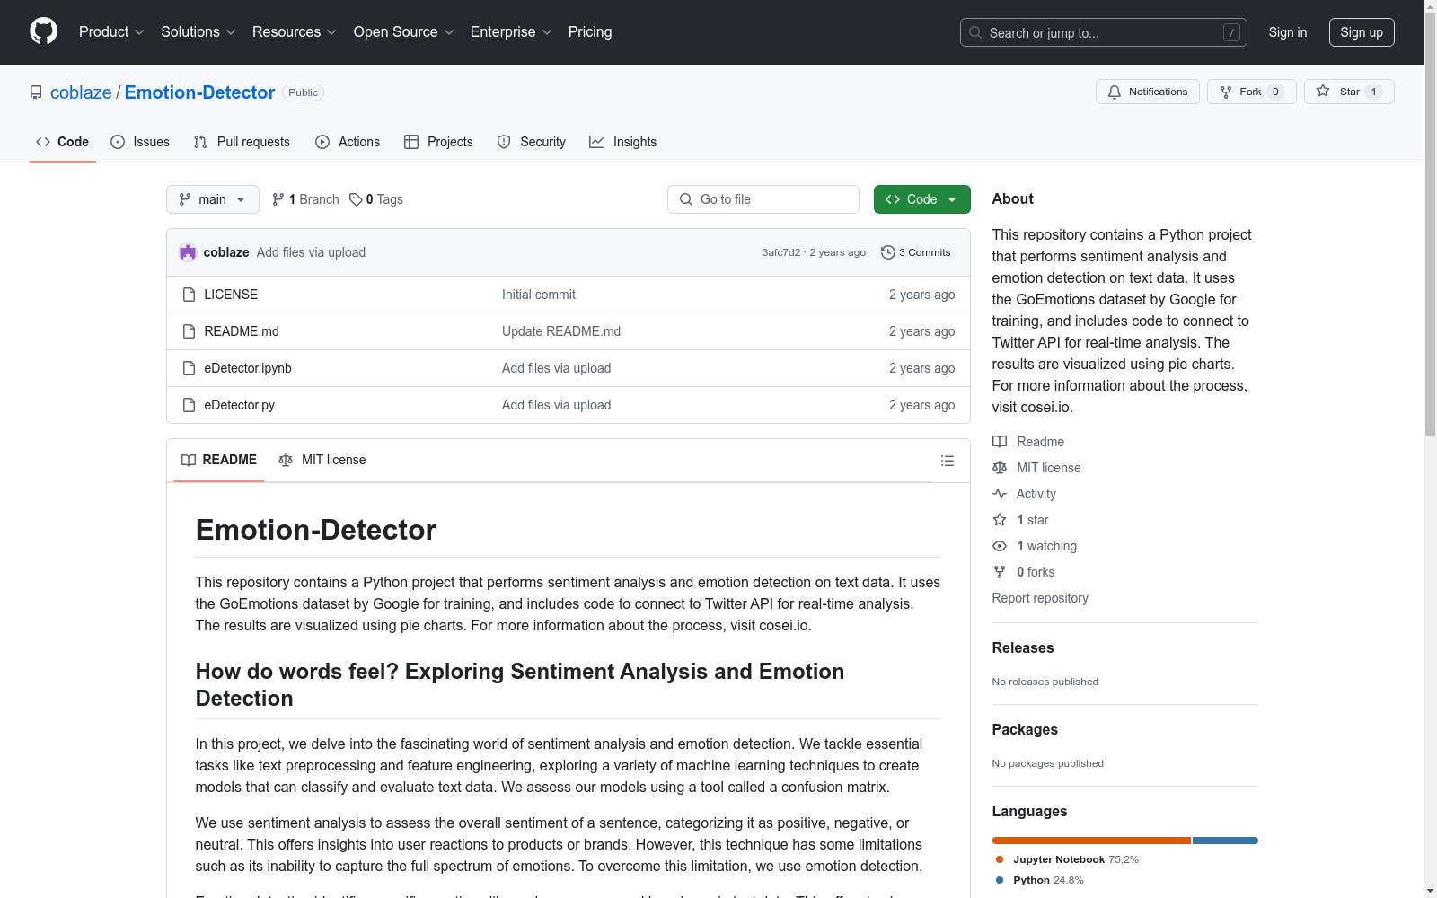This screenshot has height=898, width=1437.
Task: Expand the Solutions menu
Action: [198, 31]
